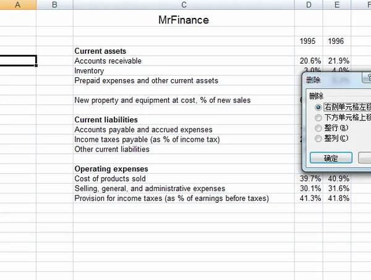Choose the entire row (整行) option
The image size is (371, 280).
coord(318,128)
